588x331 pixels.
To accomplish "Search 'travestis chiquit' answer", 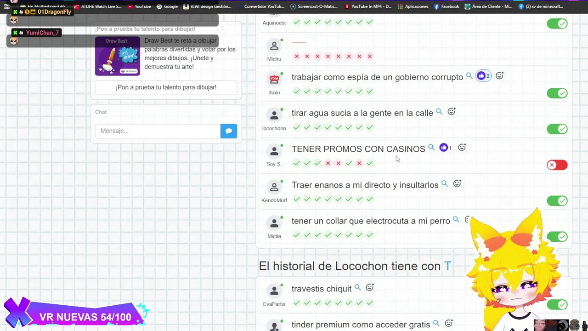I will tap(357, 288).
